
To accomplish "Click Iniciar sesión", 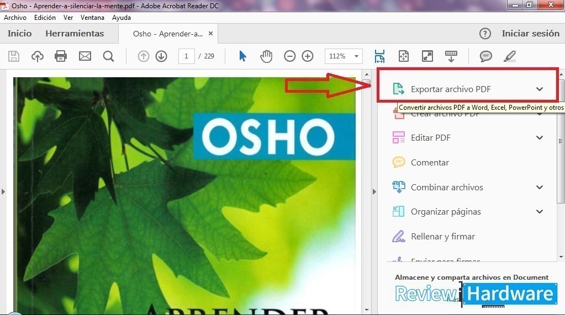I will point(530,34).
